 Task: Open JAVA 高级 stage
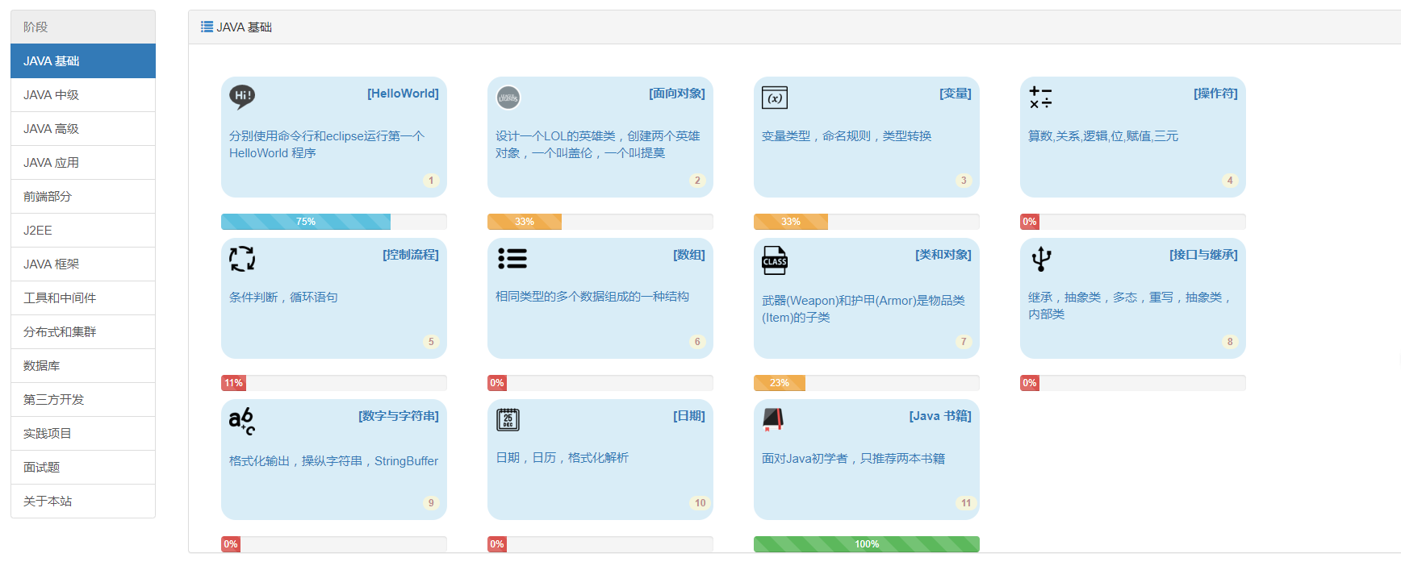(83, 129)
